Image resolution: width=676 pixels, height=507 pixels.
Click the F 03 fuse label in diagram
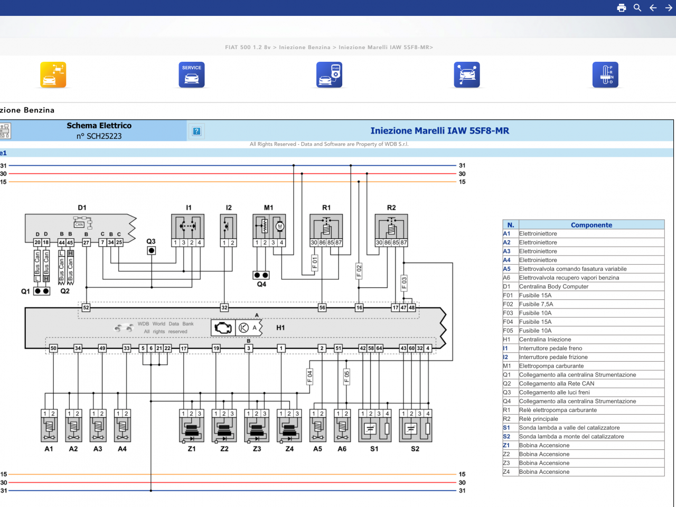(404, 283)
